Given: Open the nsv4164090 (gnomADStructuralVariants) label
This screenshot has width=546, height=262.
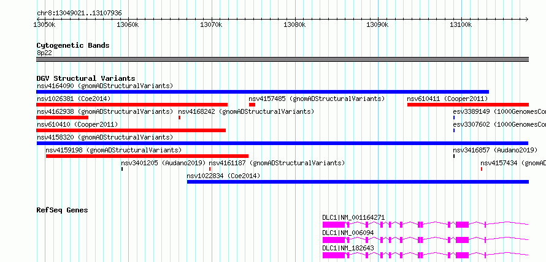Looking at the screenshot, I should (x=105, y=86).
